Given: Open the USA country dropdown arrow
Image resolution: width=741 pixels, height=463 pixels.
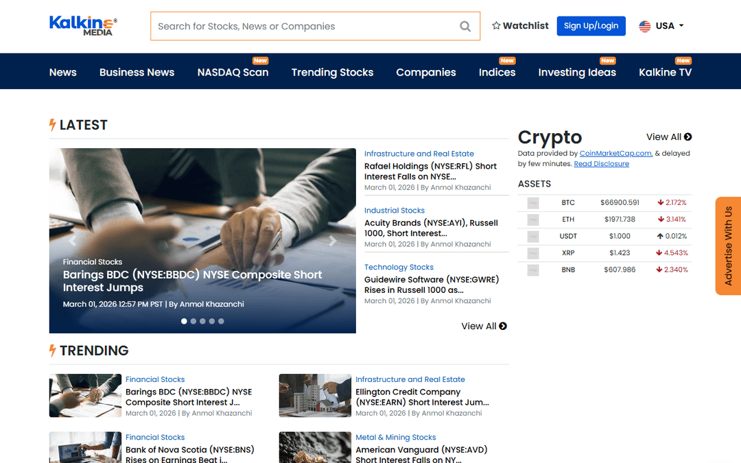Looking at the screenshot, I should (x=681, y=25).
